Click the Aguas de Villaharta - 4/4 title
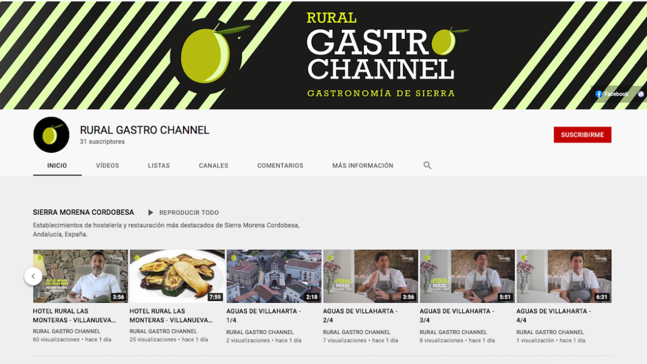Image resolution: width=647 pixels, height=364 pixels. [x=553, y=316]
